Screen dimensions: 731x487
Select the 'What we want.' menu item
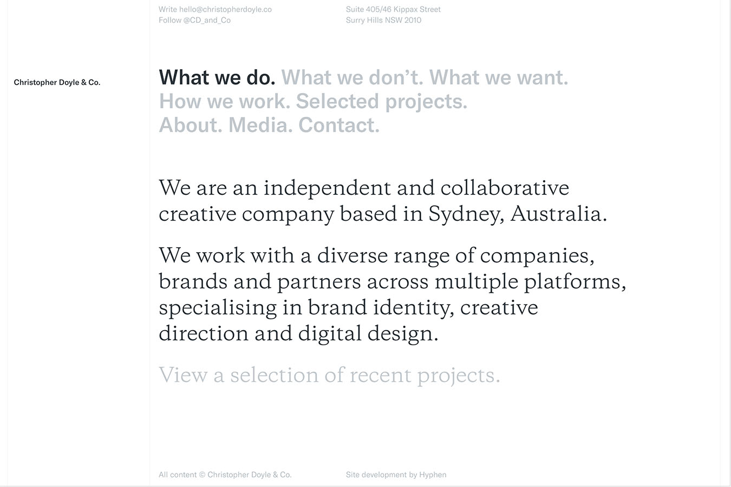click(499, 77)
